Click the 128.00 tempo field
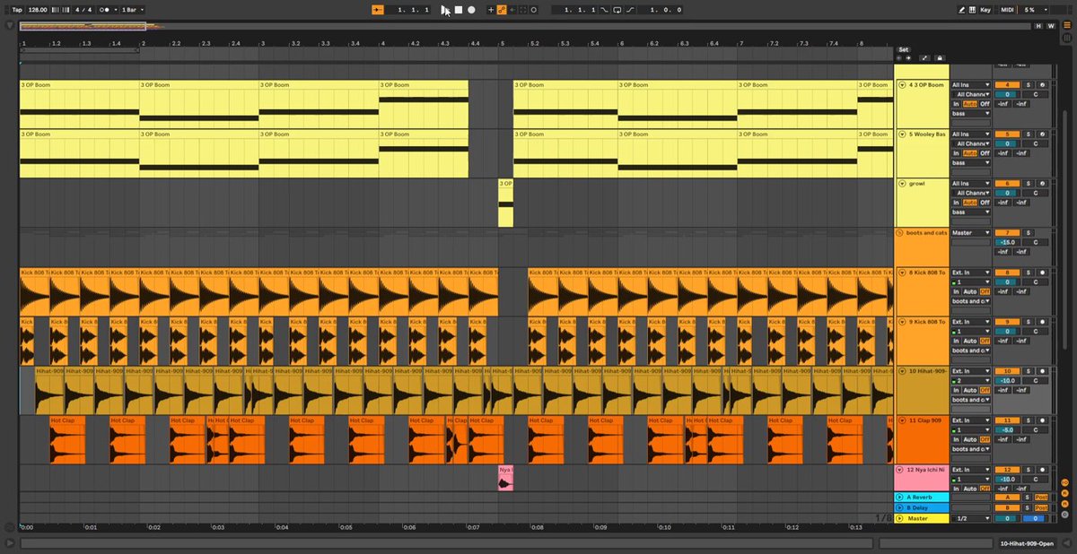1077x554 pixels. tap(38, 9)
